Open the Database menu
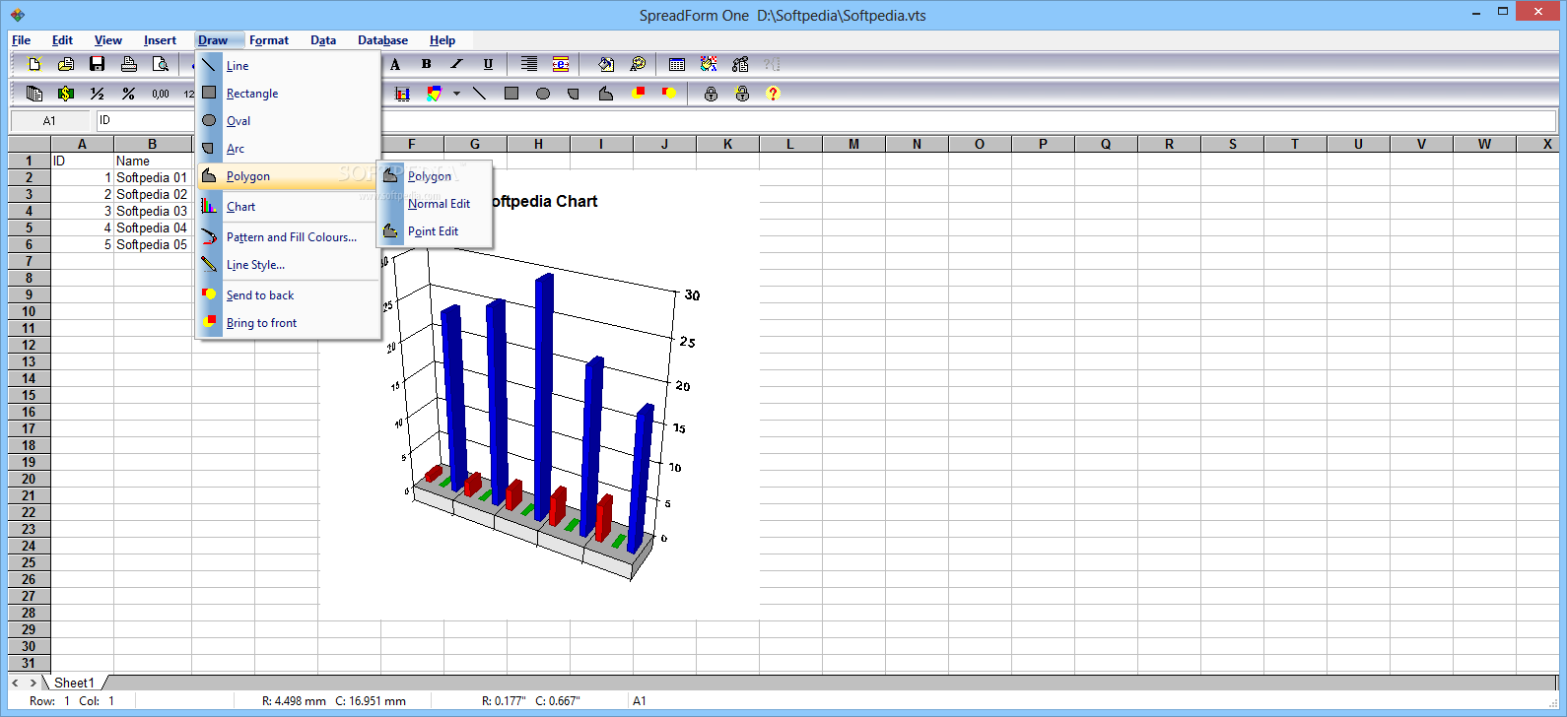The width and height of the screenshot is (1567, 717). pyautogui.click(x=382, y=40)
